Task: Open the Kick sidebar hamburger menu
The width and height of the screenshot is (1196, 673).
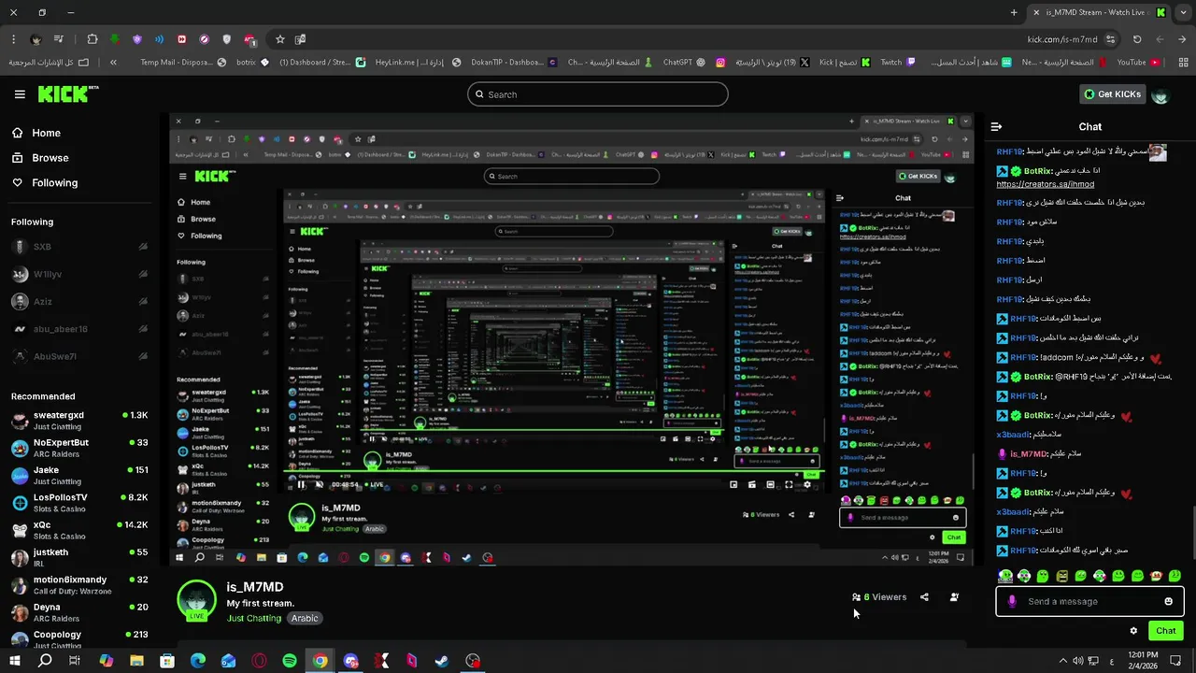Action: click(20, 94)
